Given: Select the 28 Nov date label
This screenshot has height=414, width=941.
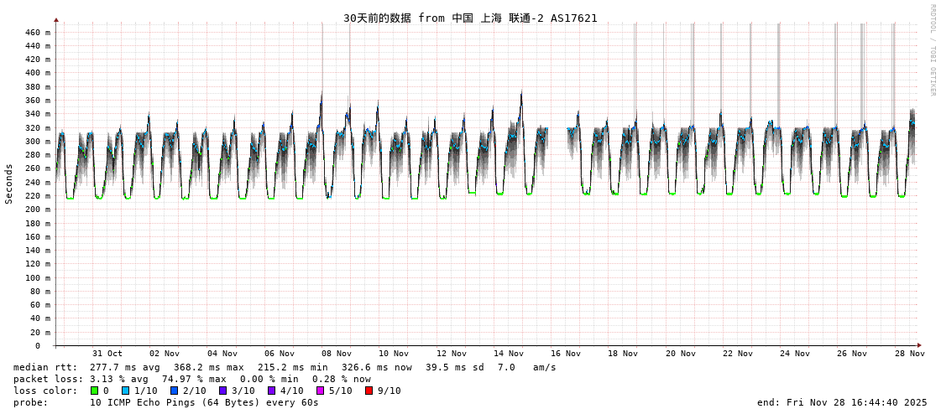Looking at the screenshot, I should click(910, 354).
